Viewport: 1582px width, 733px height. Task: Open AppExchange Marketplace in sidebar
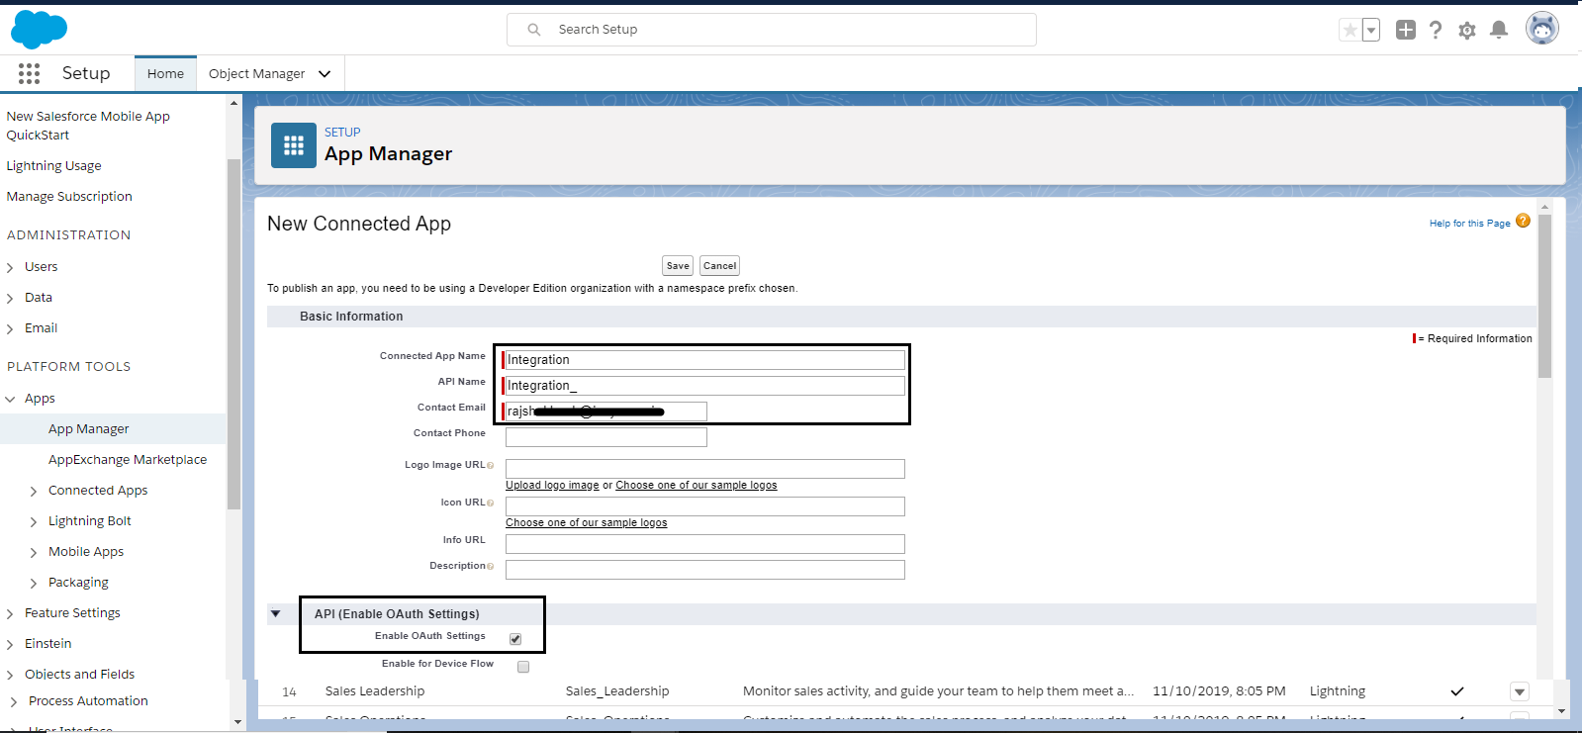click(128, 459)
